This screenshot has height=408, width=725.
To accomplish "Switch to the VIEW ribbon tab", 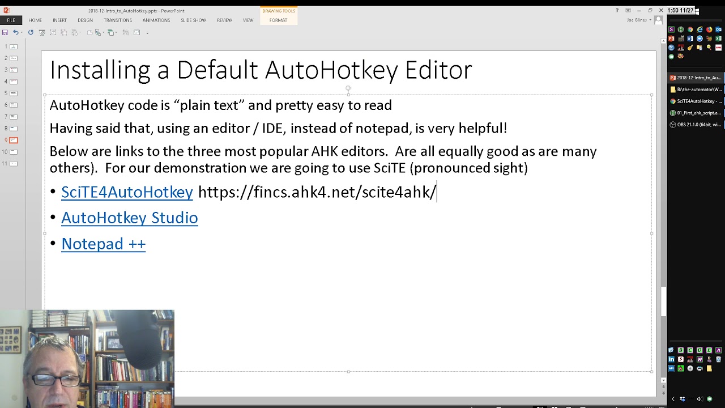I will 248,20.
